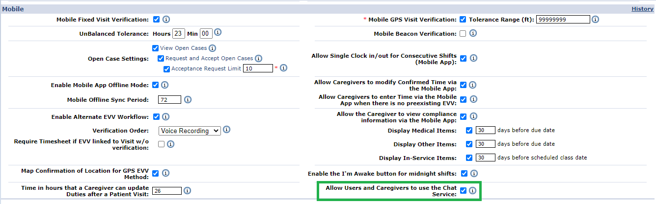Click info icon beside Mobile Beacon Verification
This screenshot has height=204, width=656.
coord(473,34)
